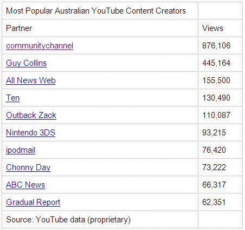Viewport: 245px width, 230px height.
Task: Open the Guy Collins link
Action: click(x=26, y=63)
